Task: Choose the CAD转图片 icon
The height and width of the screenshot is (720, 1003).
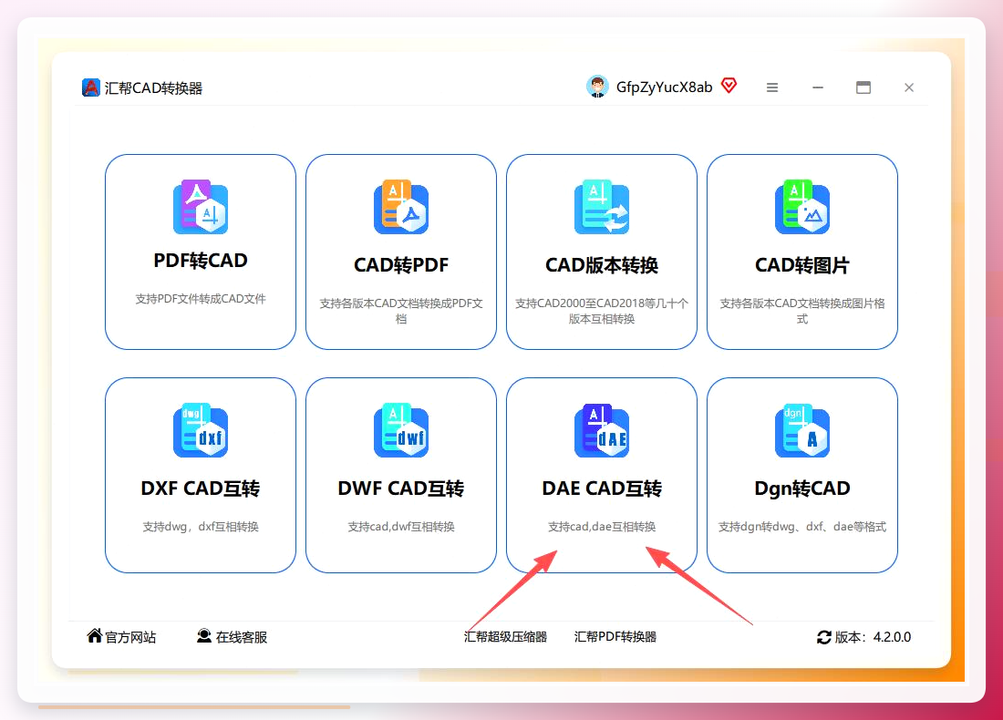Action: pos(802,207)
